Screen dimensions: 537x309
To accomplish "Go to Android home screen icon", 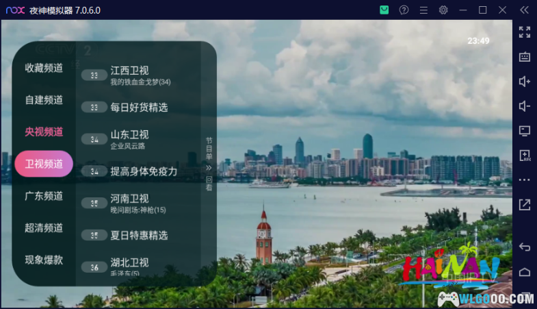I will (524, 272).
